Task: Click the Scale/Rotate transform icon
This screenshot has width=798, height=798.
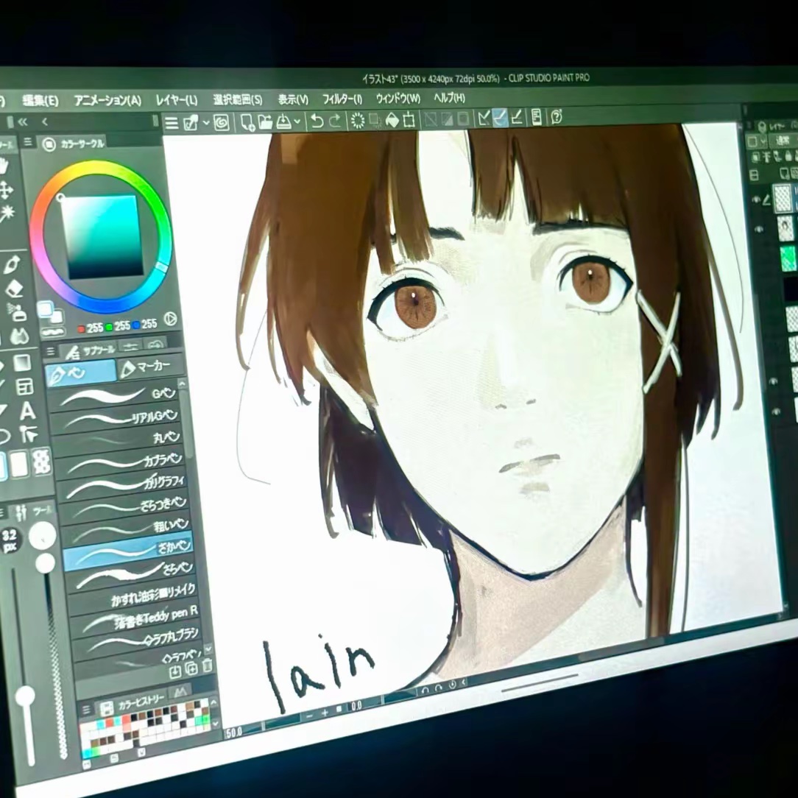Action: (409, 120)
